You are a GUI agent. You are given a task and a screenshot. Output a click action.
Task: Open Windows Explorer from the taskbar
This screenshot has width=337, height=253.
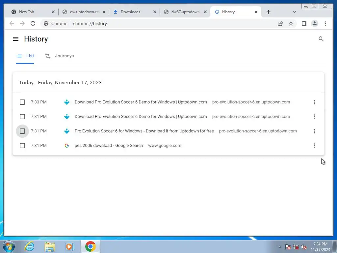(50, 247)
